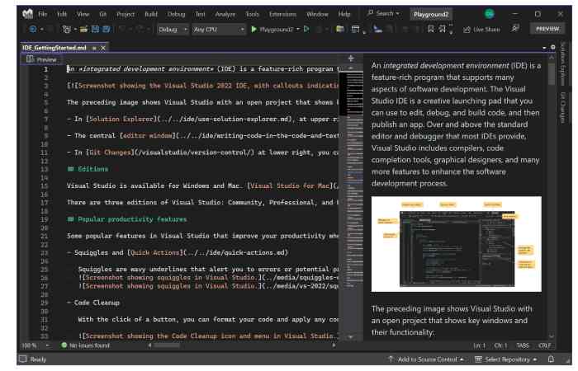Viewport: 578px width, 371px height.
Task: Toggle the TABS indentation setting
Action: click(523, 345)
